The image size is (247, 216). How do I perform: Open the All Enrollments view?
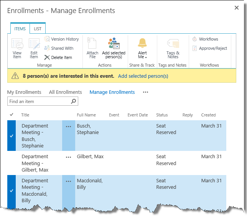pos(65,92)
